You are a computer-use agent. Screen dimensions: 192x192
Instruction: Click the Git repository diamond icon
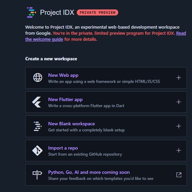[x=37, y=151]
